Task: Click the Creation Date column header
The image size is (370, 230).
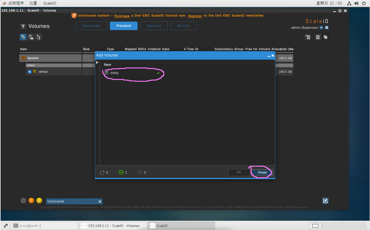Action: [159, 49]
